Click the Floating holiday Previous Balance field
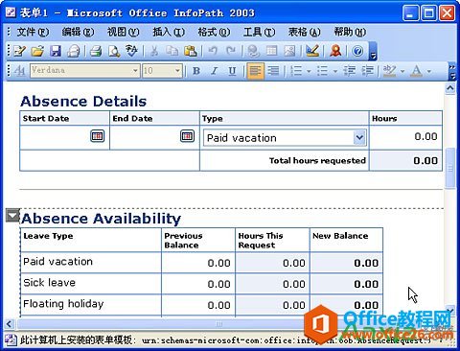The image size is (460, 351). point(198,305)
